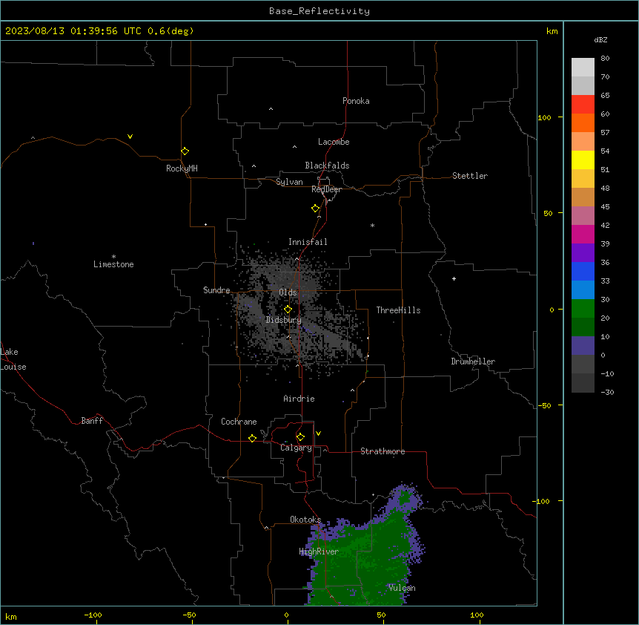Click the indigo 10 dBZ legend swatch
Screen dimensions: 639x625
click(583, 346)
